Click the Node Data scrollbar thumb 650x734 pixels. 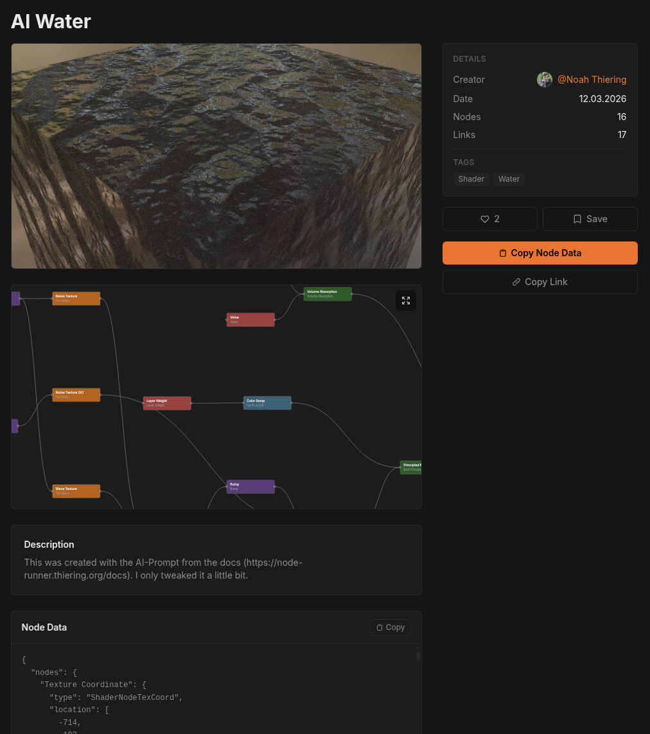(x=418, y=656)
